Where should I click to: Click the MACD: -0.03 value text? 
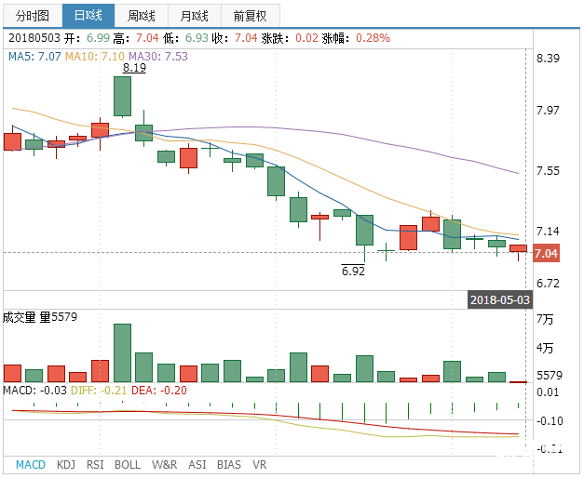34,391
